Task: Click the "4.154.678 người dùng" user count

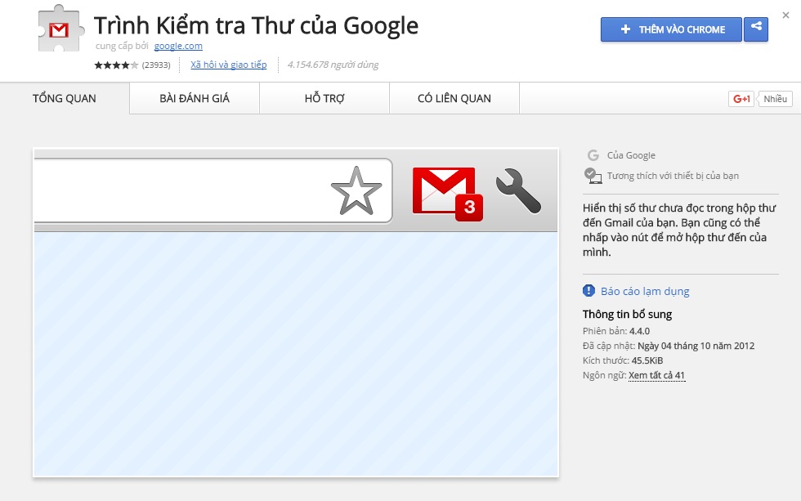Action: point(333,65)
